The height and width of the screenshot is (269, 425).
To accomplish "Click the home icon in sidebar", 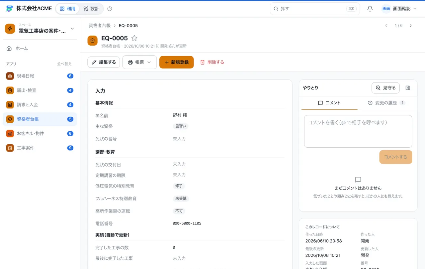I will click(x=9, y=48).
